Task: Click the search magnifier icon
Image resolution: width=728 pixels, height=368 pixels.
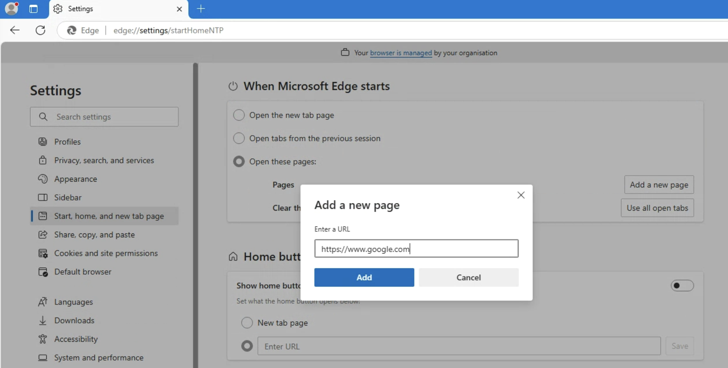Action: (x=43, y=117)
